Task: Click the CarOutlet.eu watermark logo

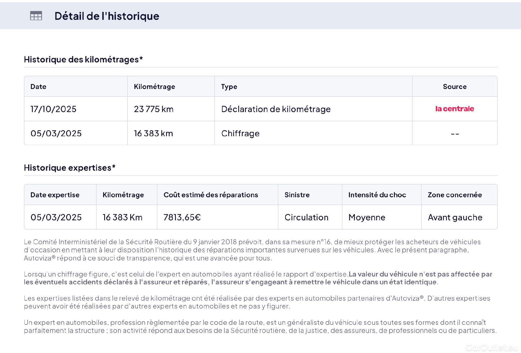Action: [x=491, y=348]
